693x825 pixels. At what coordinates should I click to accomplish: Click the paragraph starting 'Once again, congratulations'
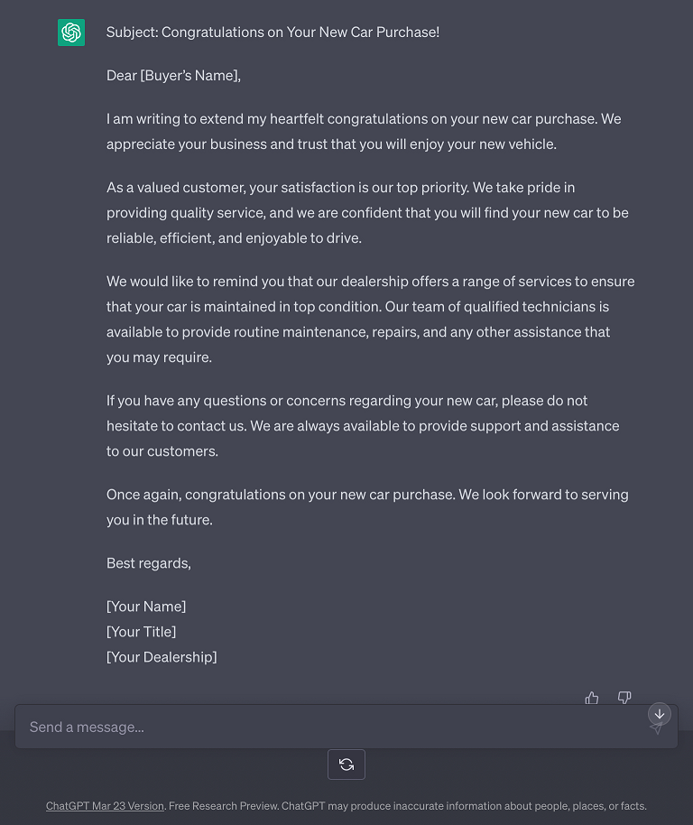click(x=367, y=507)
